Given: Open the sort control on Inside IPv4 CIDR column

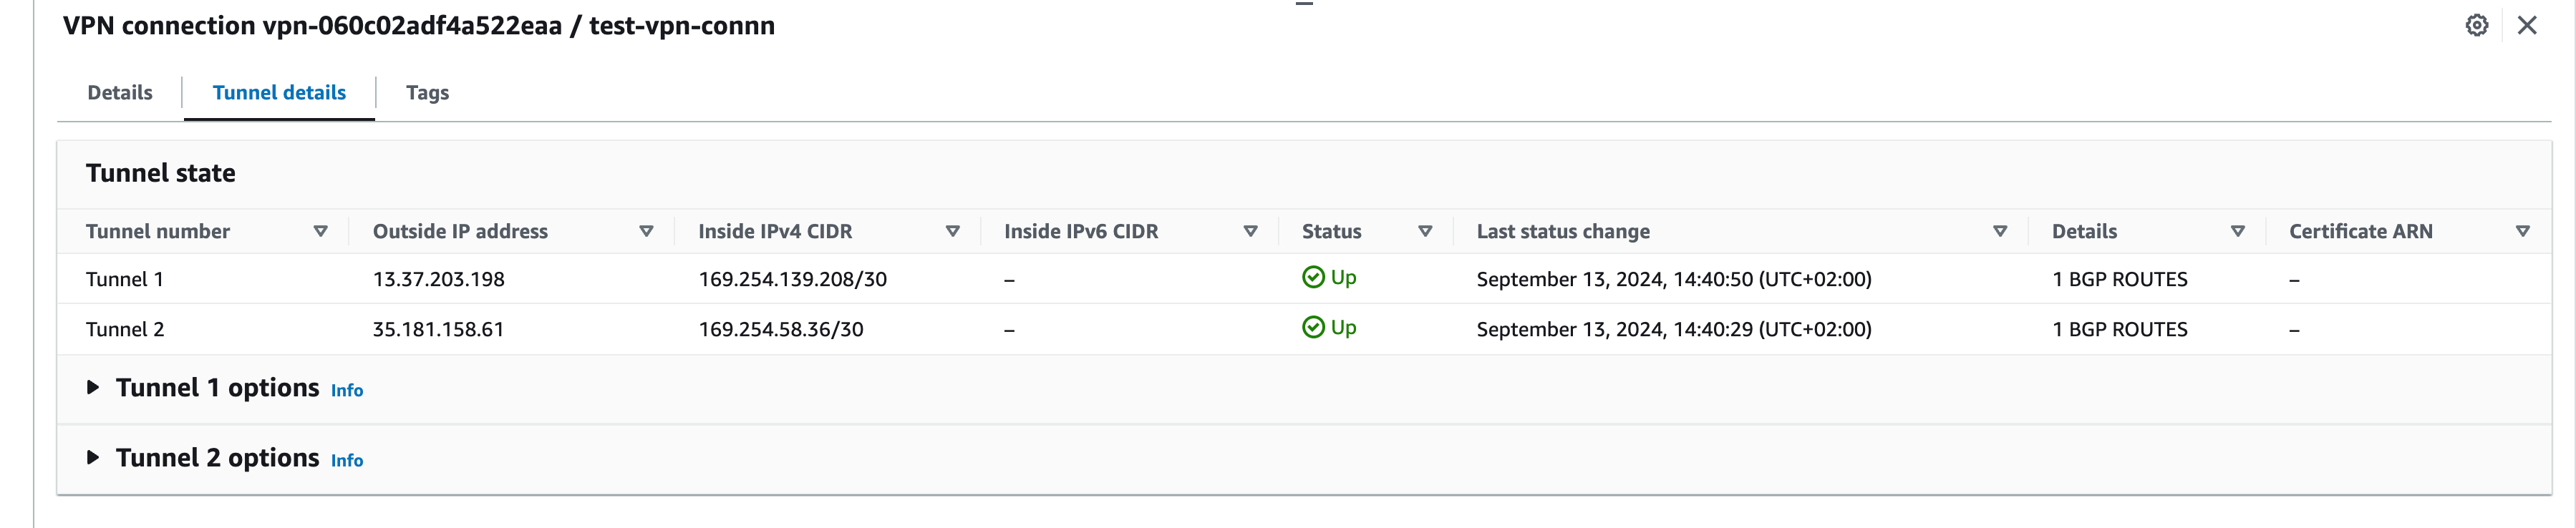Looking at the screenshot, I should (952, 231).
